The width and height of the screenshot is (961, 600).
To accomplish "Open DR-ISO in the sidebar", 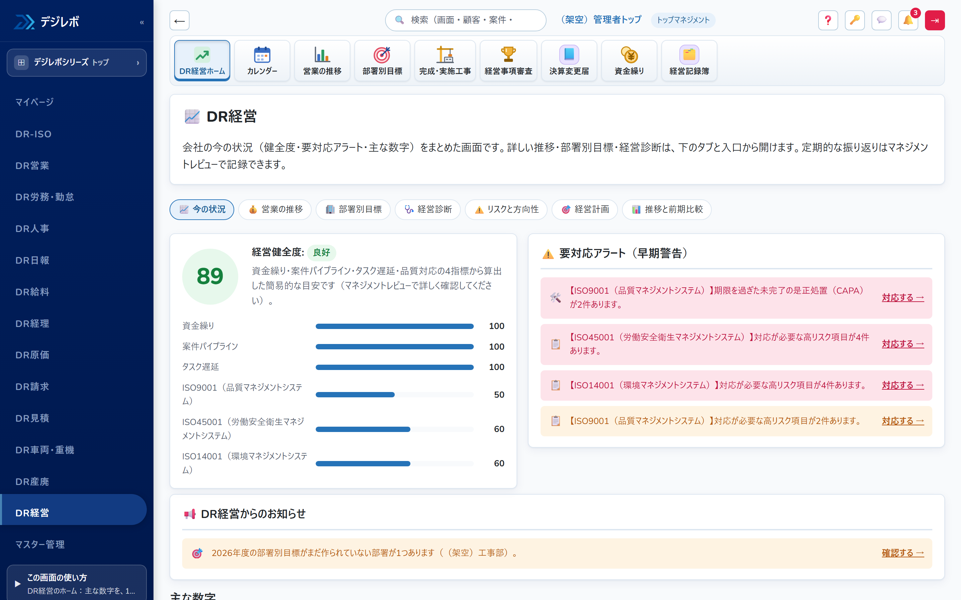I will (x=73, y=134).
